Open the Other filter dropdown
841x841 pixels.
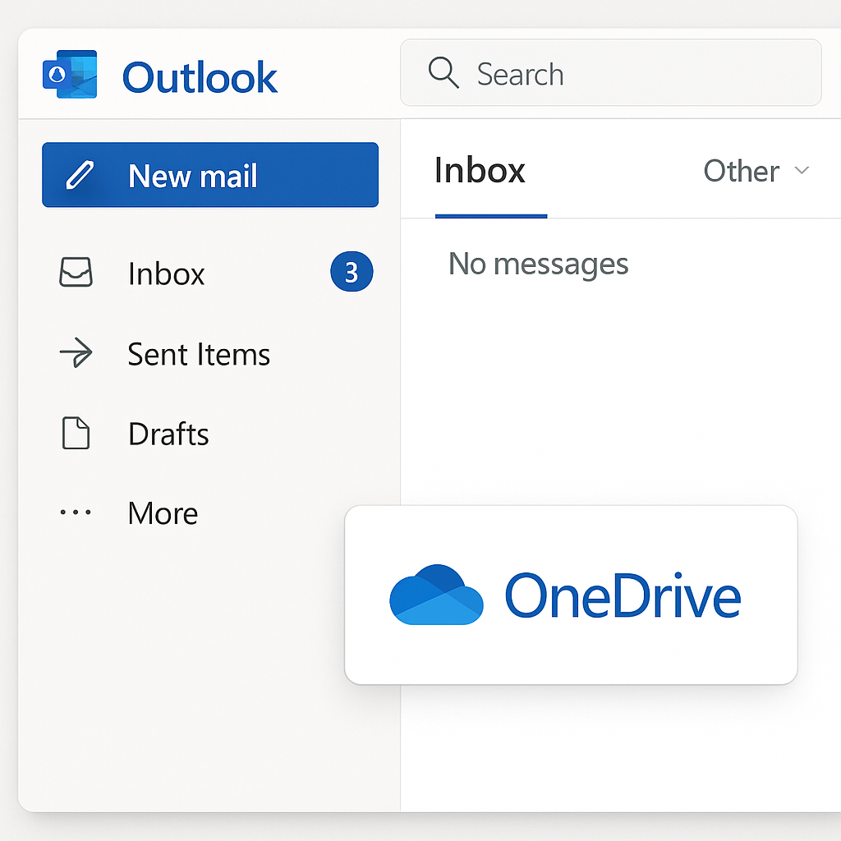(x=756, y=171)
